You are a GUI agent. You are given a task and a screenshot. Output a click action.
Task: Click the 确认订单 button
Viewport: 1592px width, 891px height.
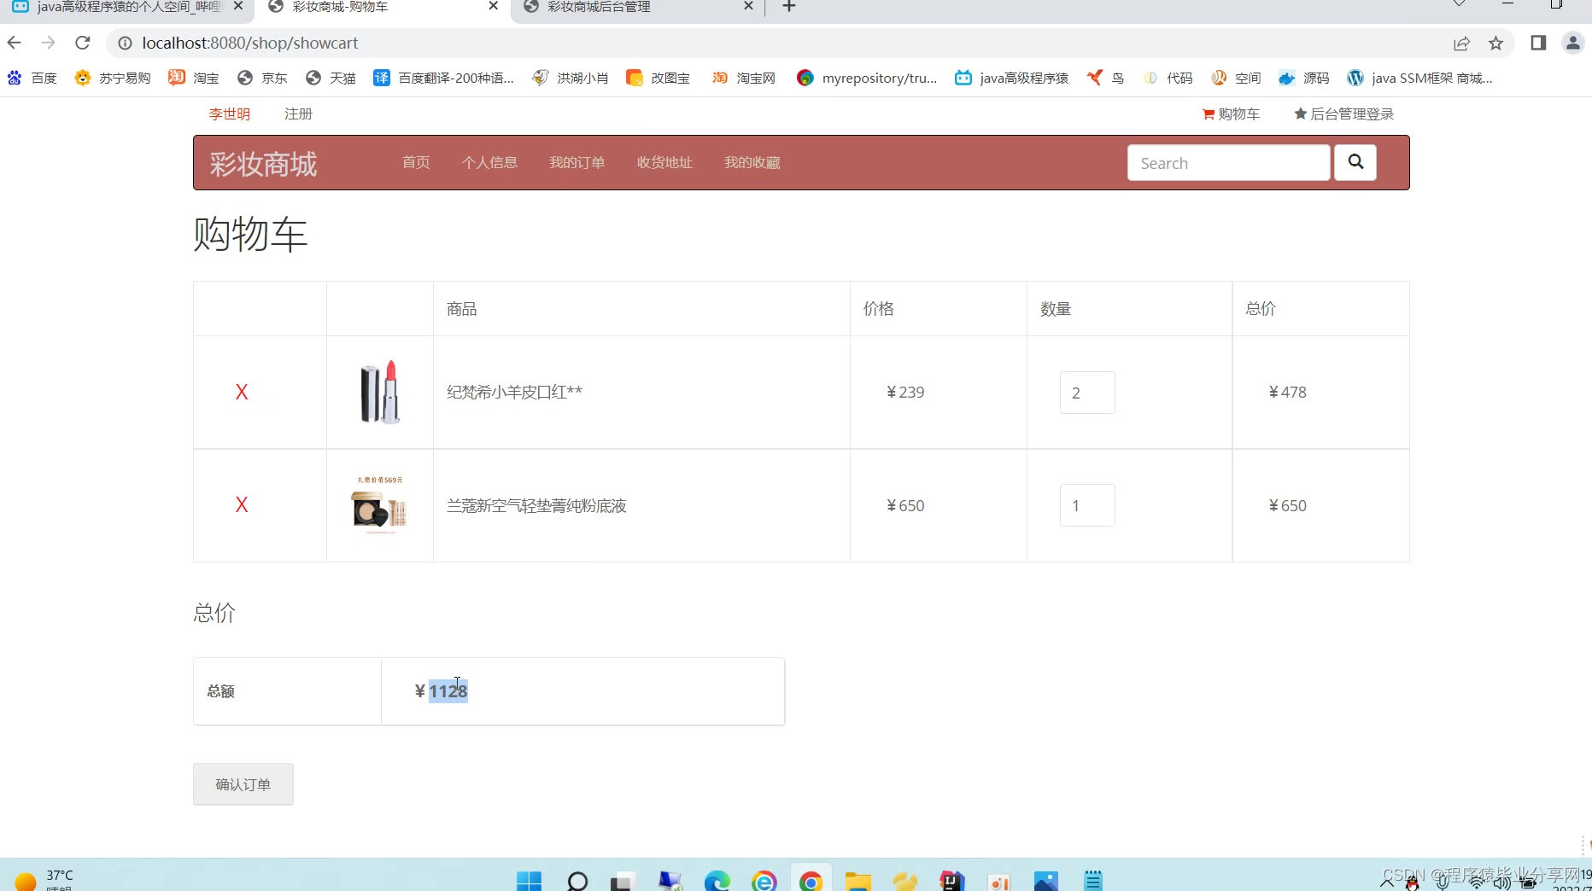click(x=243, y=784)
